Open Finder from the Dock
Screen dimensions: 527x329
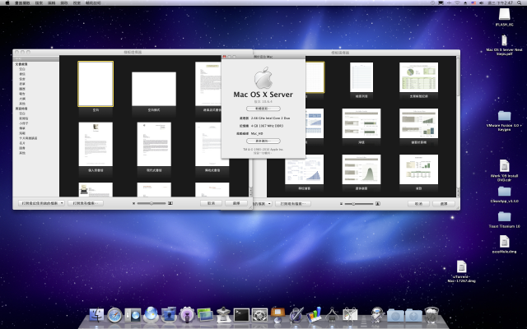(97, 315)
